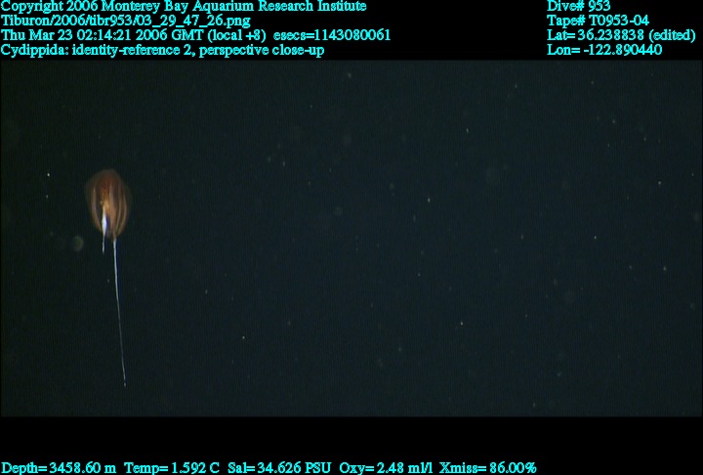Image resolution: width=703 pixels, height=475 pixels.
Task: Click the ctenophore's long white trailing tentacle
Action: [x=119, y=312]
